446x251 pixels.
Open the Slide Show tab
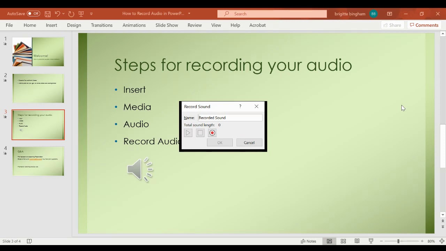pos(167,25)
